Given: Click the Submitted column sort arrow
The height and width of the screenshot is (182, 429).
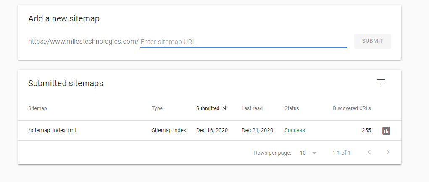Looking at the screenshot, I should point(225,108).
